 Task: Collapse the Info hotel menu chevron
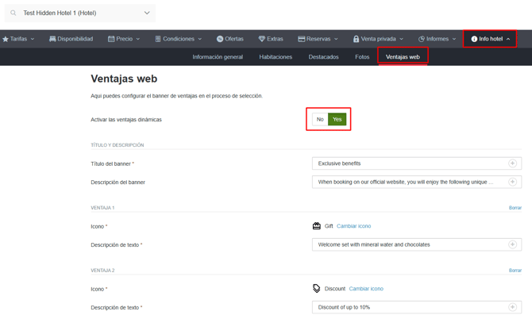click(x=508, y=39)
